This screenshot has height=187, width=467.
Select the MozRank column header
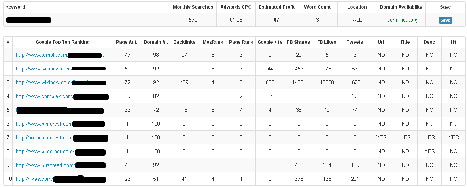(x=213, y=42)
